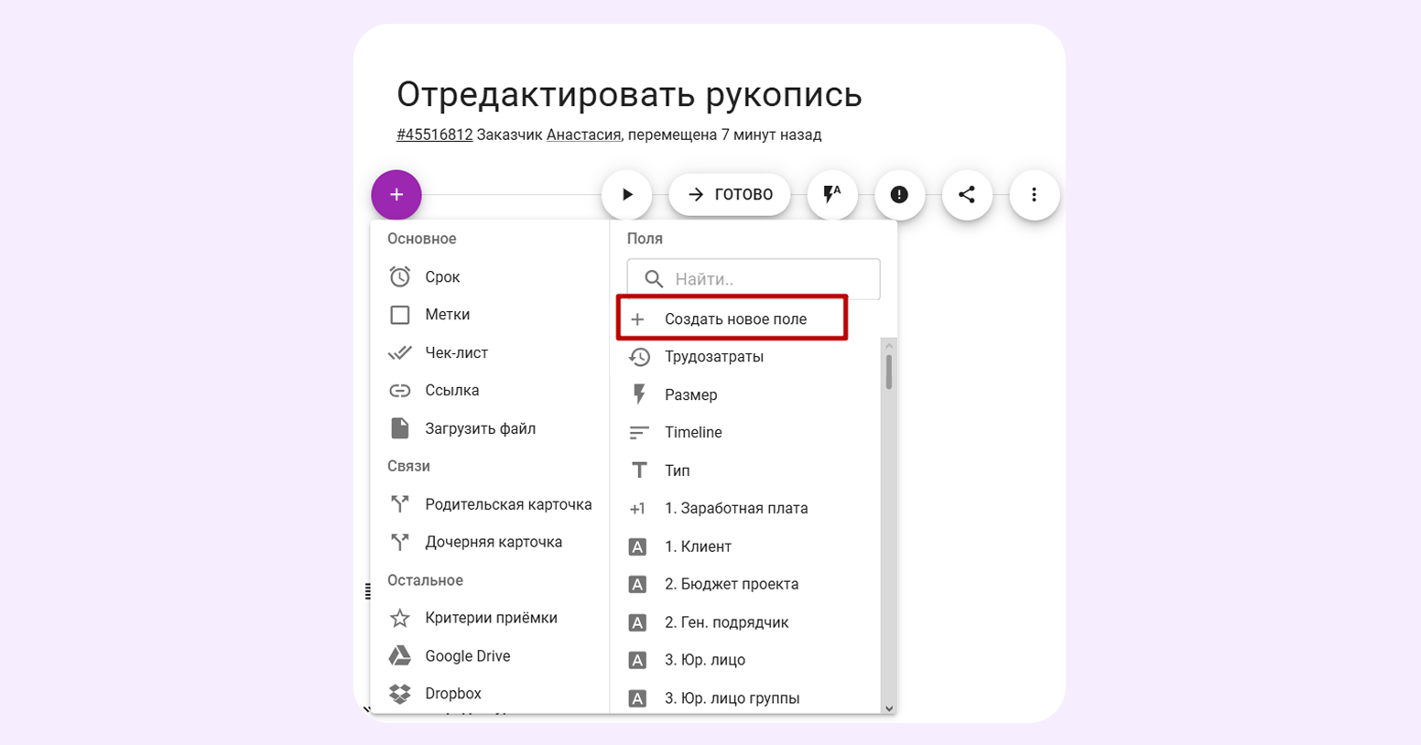Choose 2. Ген. подрядчик field
This screenshot has height=745, width=1421.
click(745, 622)
